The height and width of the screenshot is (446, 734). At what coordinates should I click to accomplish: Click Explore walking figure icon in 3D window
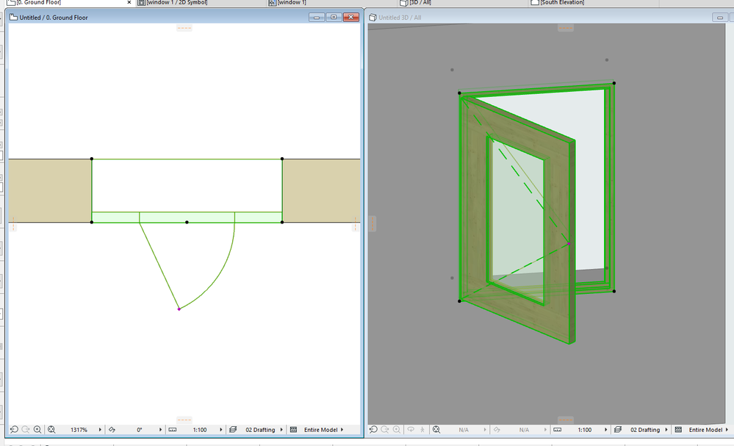tap(422, 430)
